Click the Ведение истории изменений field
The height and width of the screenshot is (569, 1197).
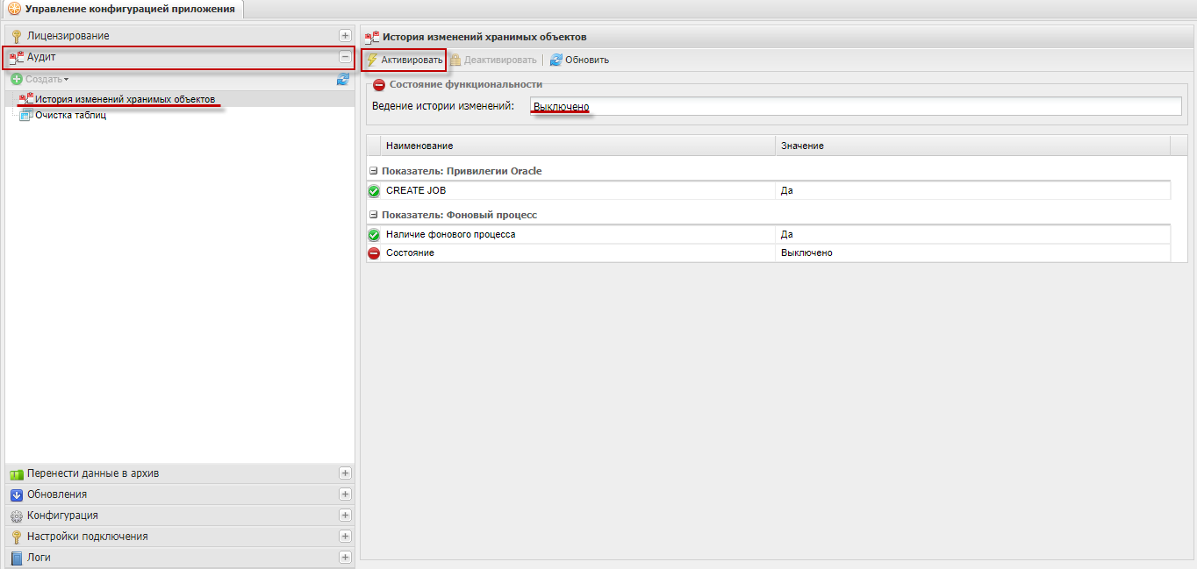tap(856, 106)
